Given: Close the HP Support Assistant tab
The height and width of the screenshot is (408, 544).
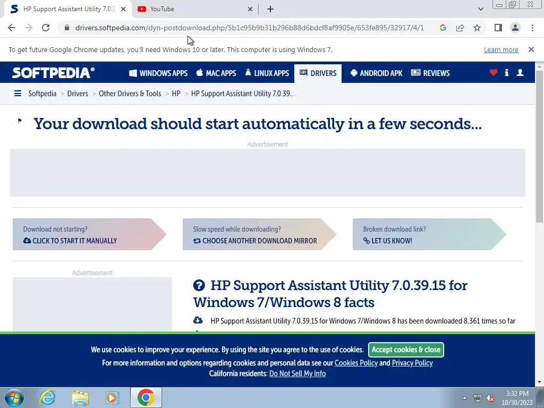Looking at the screenshot, I should (123, 9).
